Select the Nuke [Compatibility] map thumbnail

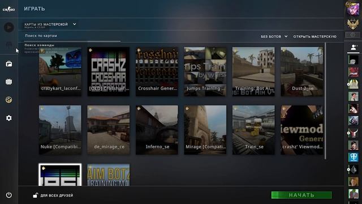61,130
